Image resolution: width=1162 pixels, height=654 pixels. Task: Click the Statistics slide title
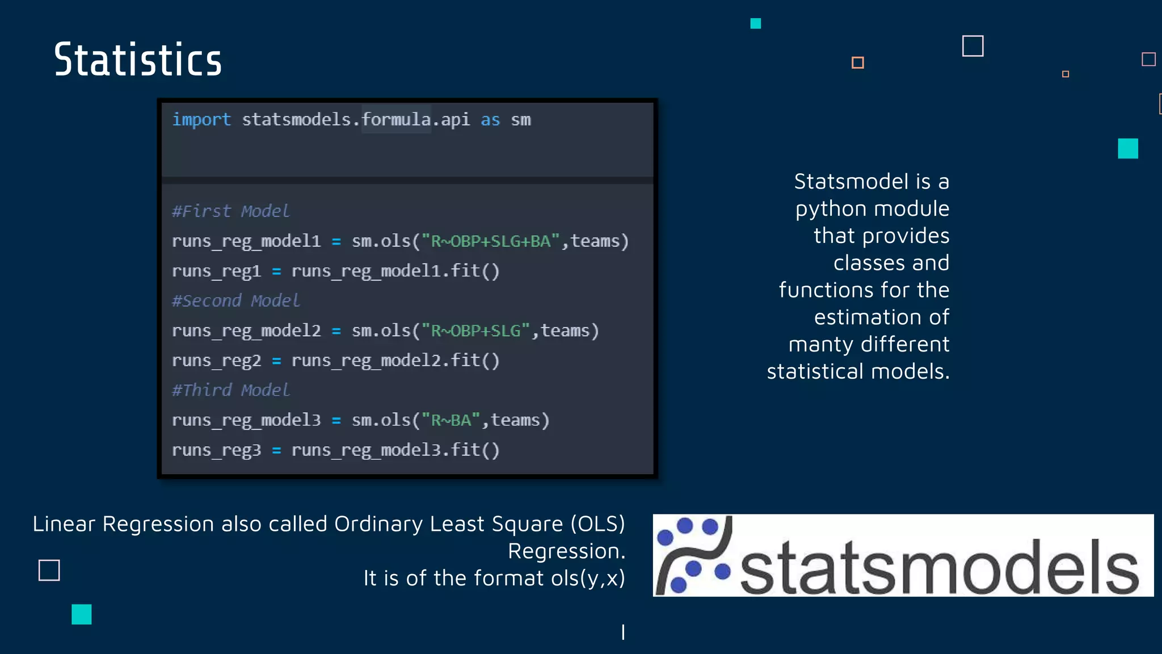[138, 60]
